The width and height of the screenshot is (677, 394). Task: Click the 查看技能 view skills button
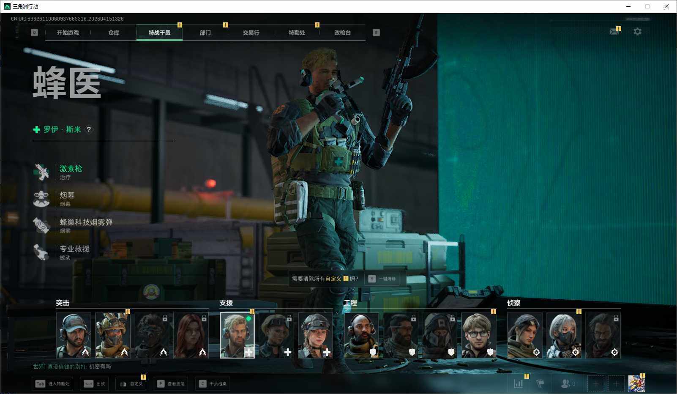click(171, 383)
